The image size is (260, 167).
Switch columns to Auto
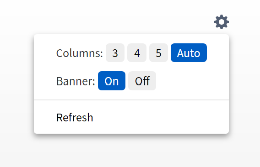[189, 53]
